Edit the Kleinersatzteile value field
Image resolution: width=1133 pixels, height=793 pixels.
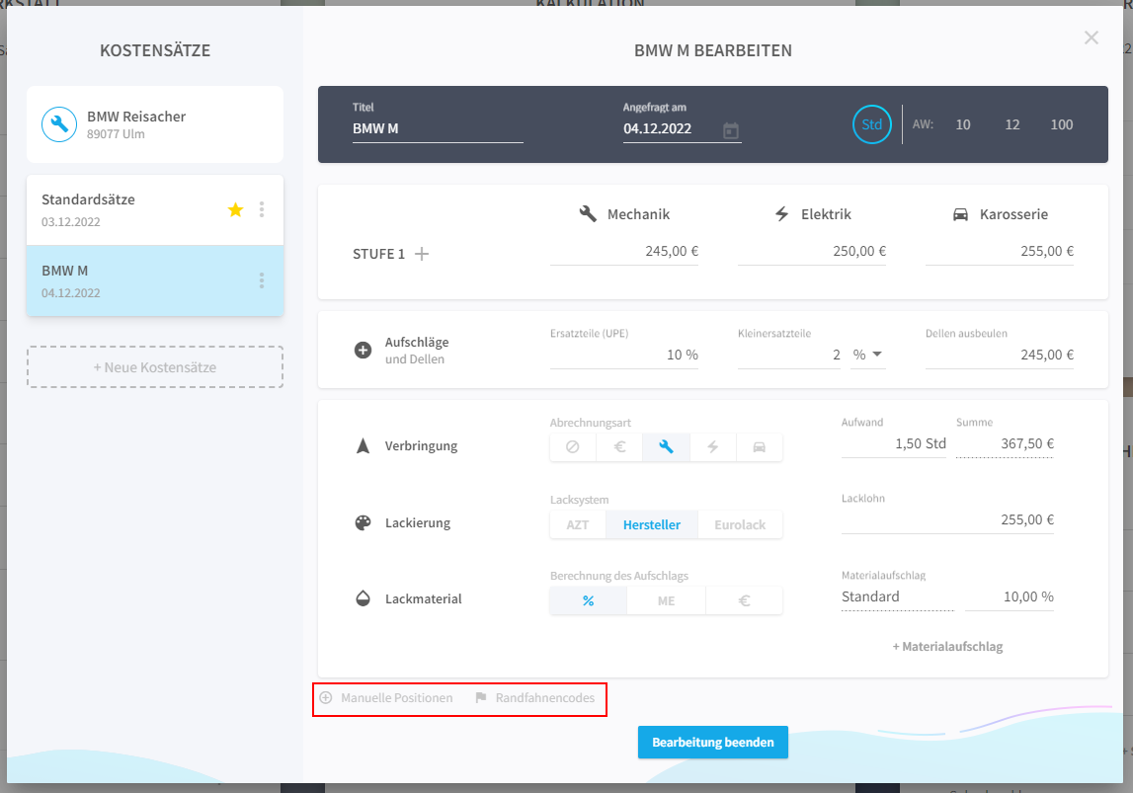click(x=789, y=355)
